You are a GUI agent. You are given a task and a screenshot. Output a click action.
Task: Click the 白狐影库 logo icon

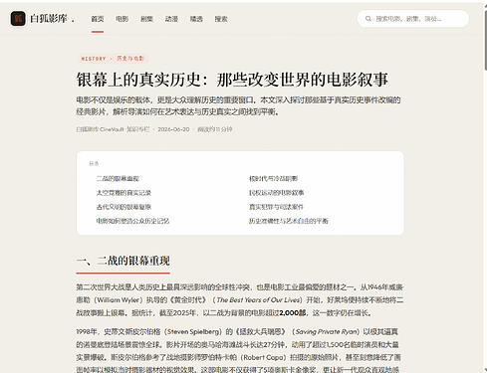click(x=18, y=19)
